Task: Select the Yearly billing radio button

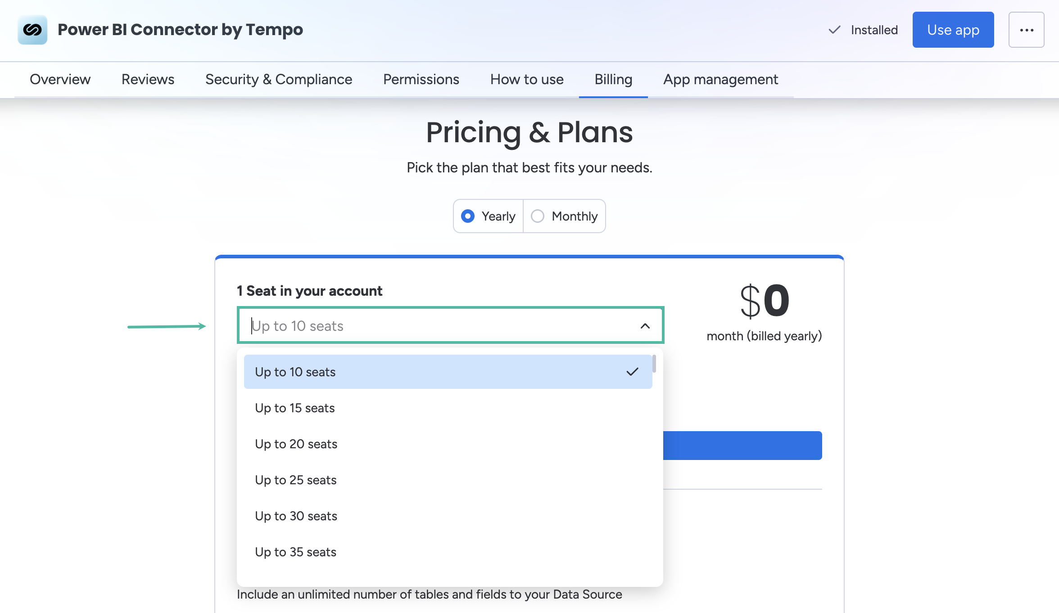Action: click(x=468, y=216)
